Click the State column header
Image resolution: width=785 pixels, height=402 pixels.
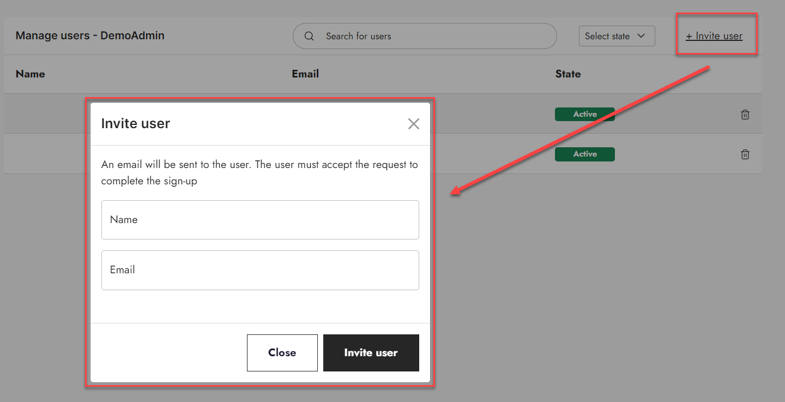(x=567, y=74)
